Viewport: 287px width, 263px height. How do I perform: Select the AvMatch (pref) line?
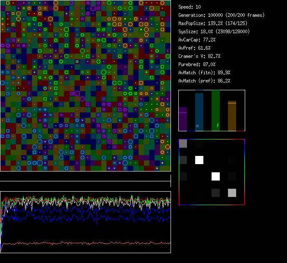pos(204,81)
